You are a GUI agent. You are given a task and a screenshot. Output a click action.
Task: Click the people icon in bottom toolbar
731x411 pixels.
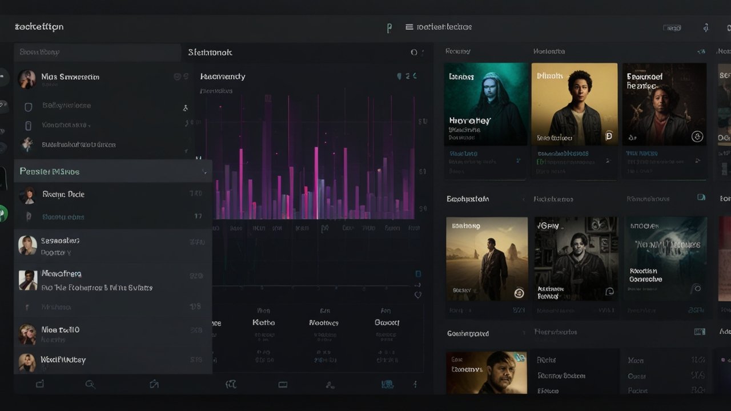click(330, 385)
